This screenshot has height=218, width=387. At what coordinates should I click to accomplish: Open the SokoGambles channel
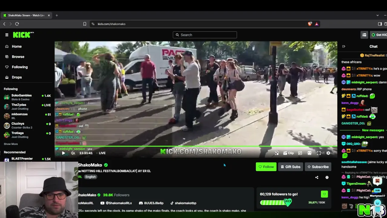(27, 97)
